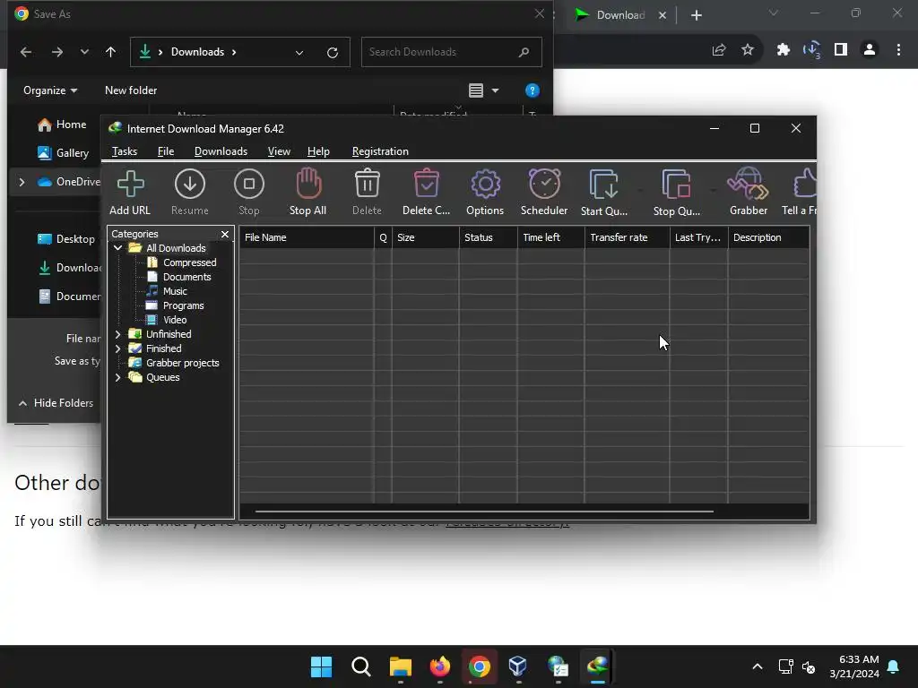Image resolution: width=918 pixels, height=688 pixels.
Task: Open the Organize dropdown
Action: (x=50, y=90)
